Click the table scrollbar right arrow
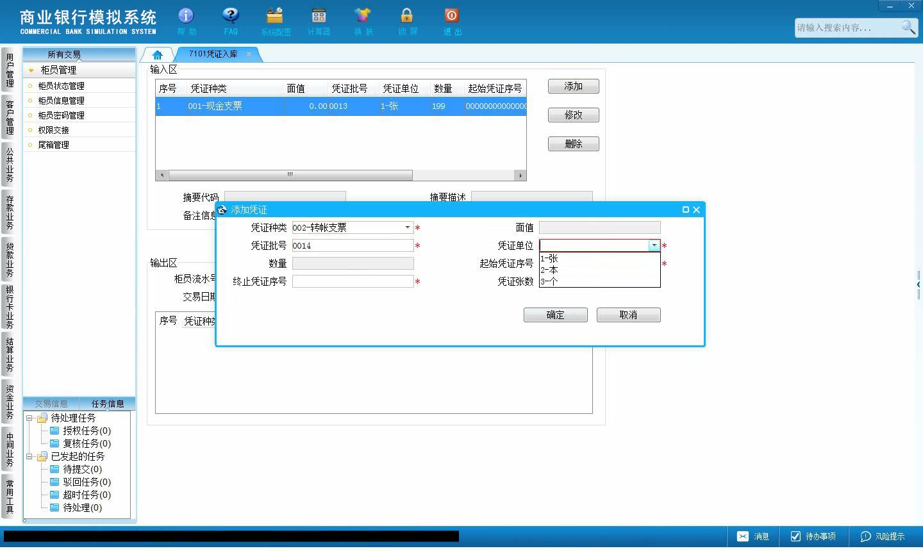 (520, 175)
